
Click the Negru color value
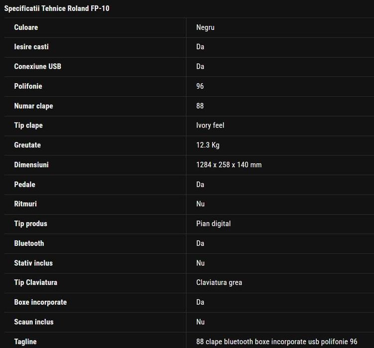tap(205, 27)
